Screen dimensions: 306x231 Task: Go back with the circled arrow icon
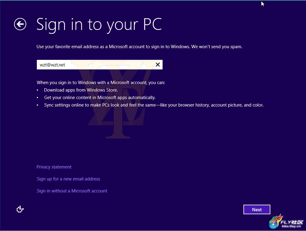pyautogui.click(x=20, y=24)
